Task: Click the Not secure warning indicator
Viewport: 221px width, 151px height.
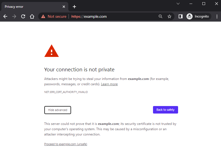Action: pyautogui.click(x=54, y=16)
